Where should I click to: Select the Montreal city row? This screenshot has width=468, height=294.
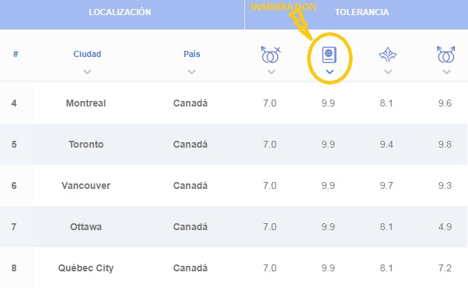click(234, 103)
